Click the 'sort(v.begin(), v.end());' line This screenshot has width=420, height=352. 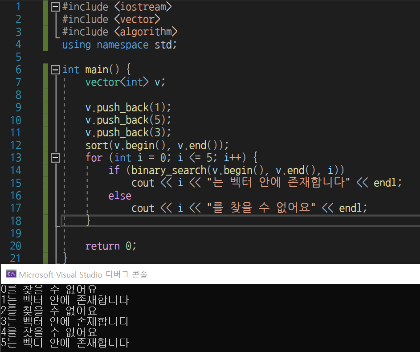click(157, 145)
